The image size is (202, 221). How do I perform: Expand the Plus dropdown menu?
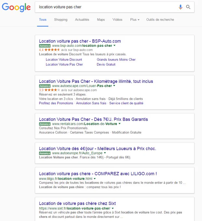click(x=135, y=19)
